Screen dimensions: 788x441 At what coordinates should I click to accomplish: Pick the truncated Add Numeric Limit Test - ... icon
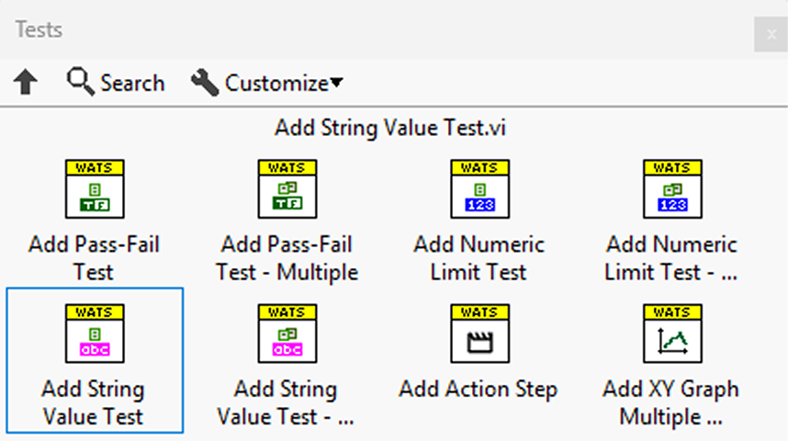(x=671, y=187)
